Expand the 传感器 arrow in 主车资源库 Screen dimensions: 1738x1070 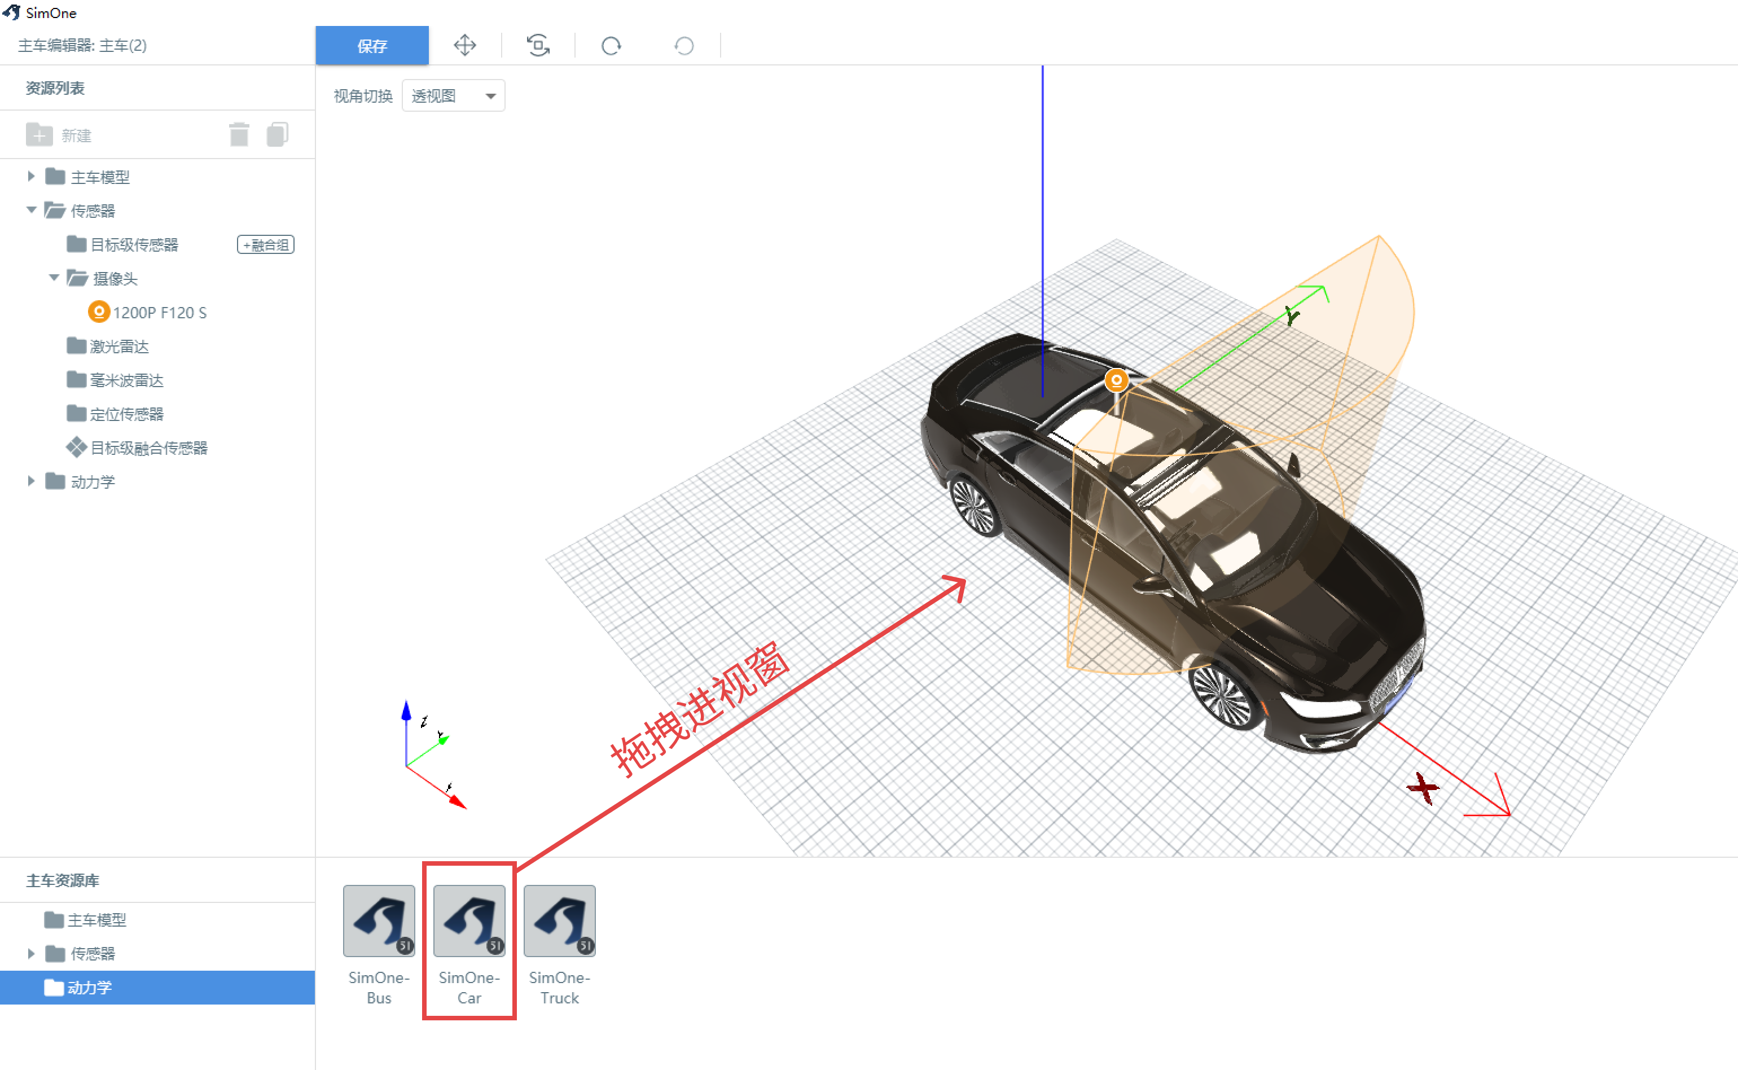[x=31, y=954]
